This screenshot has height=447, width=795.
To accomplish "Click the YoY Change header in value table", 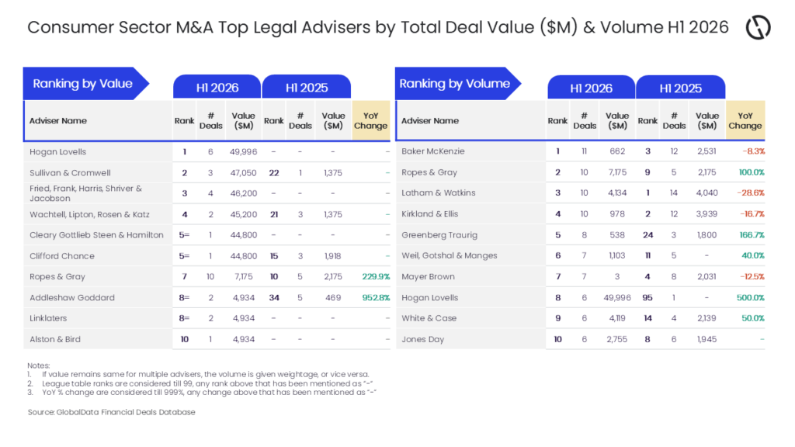I will coord(370,120).
